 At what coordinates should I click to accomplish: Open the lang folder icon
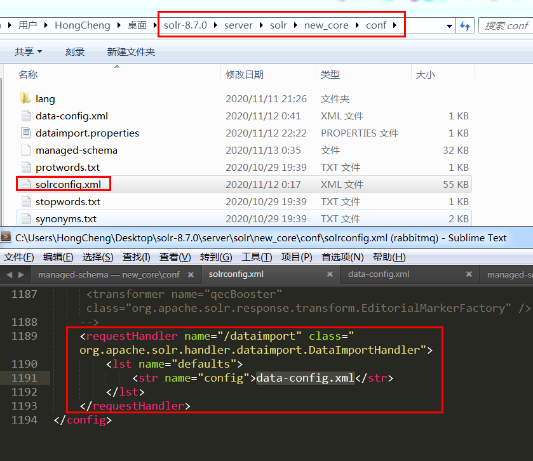tap(25, 98)
